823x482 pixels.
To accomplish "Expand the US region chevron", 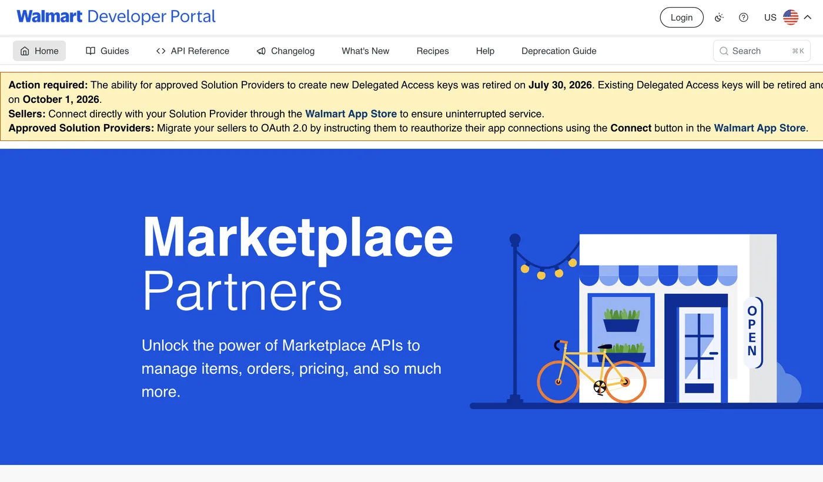I will click(808, 17).
